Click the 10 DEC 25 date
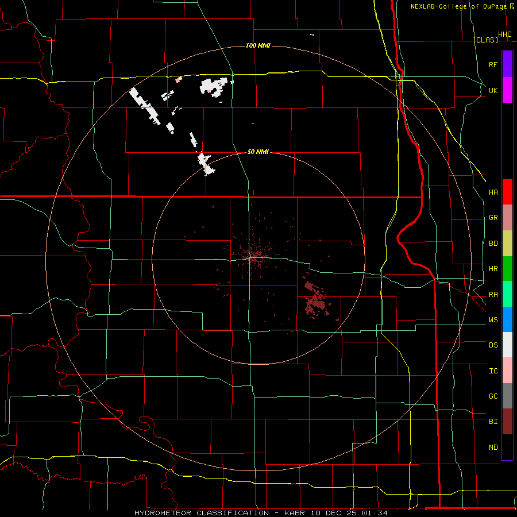This screenshot has height=517, width=517. click(333, 513)
